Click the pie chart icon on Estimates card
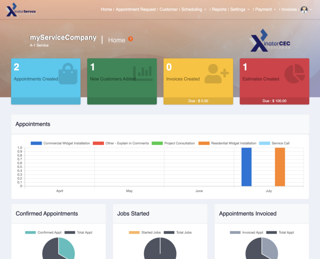320x259 pixels. point(295,73)
